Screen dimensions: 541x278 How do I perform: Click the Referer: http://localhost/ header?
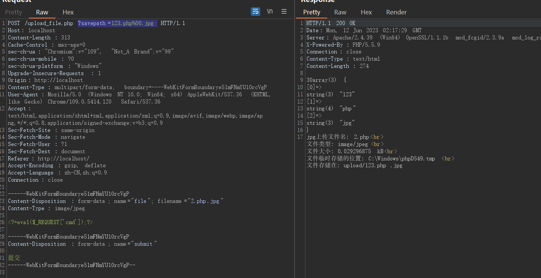tap(49, 159)
